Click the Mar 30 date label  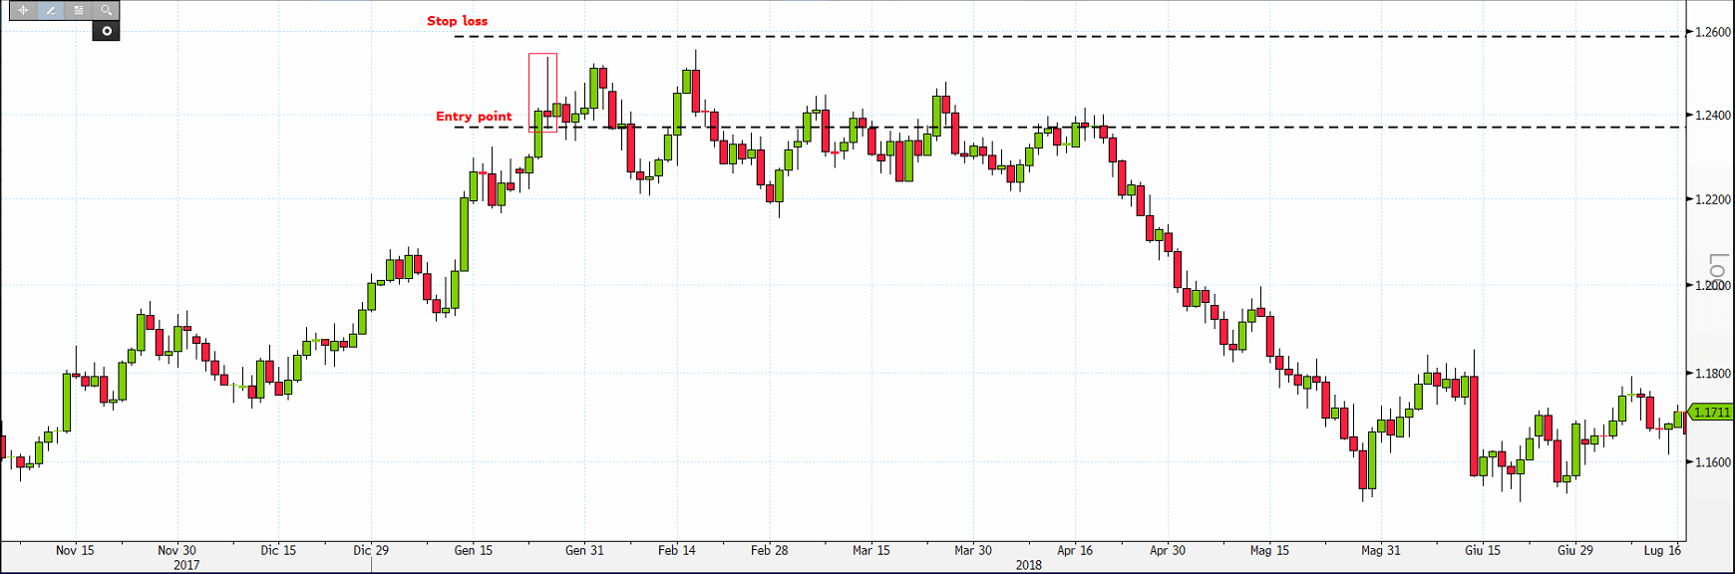point(973,550)
